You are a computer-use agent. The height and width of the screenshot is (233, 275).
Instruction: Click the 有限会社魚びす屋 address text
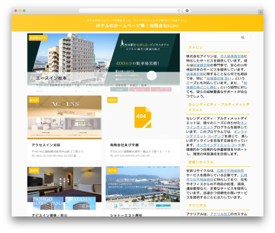140,154
